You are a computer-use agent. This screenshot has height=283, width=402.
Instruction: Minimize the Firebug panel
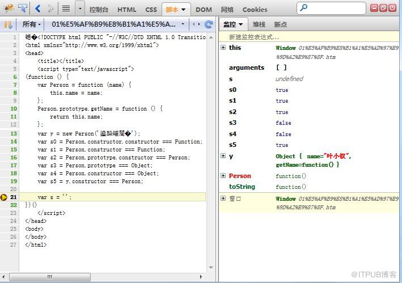coord(374,8)
